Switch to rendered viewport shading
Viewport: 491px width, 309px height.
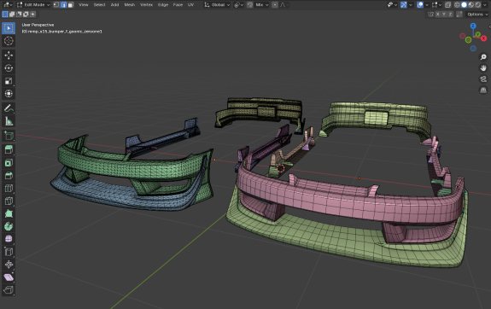[x=478, y=5]
